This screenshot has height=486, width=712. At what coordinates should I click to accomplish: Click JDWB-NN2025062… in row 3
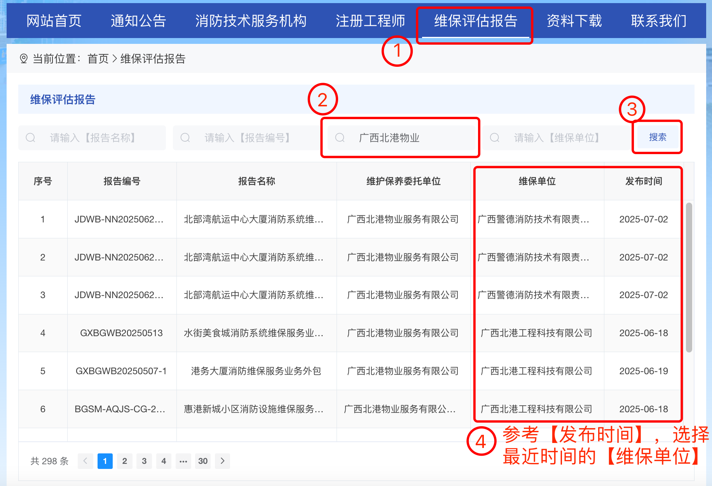tap(119, 295)
